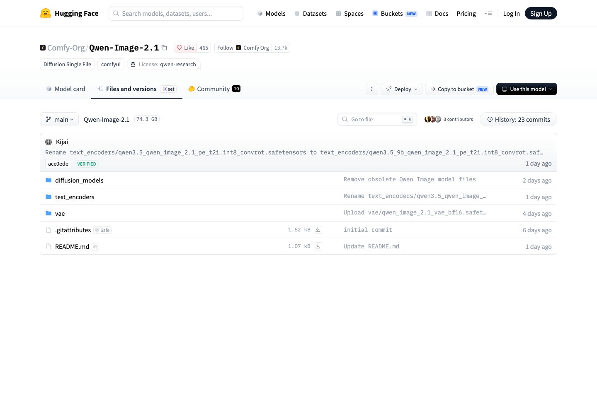597x414 pixels.
Task: Open the 'Update README.md' commit message
Action: (x=371, y=246)
